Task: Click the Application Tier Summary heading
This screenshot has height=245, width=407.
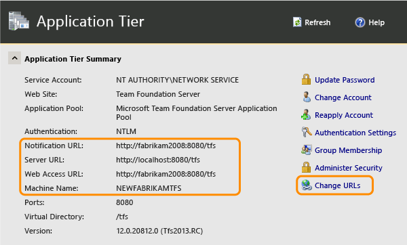Action: pos(73,59)
